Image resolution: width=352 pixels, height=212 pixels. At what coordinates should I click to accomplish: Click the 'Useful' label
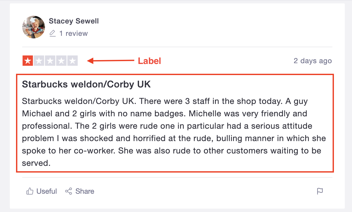click(x=47, y=191)
